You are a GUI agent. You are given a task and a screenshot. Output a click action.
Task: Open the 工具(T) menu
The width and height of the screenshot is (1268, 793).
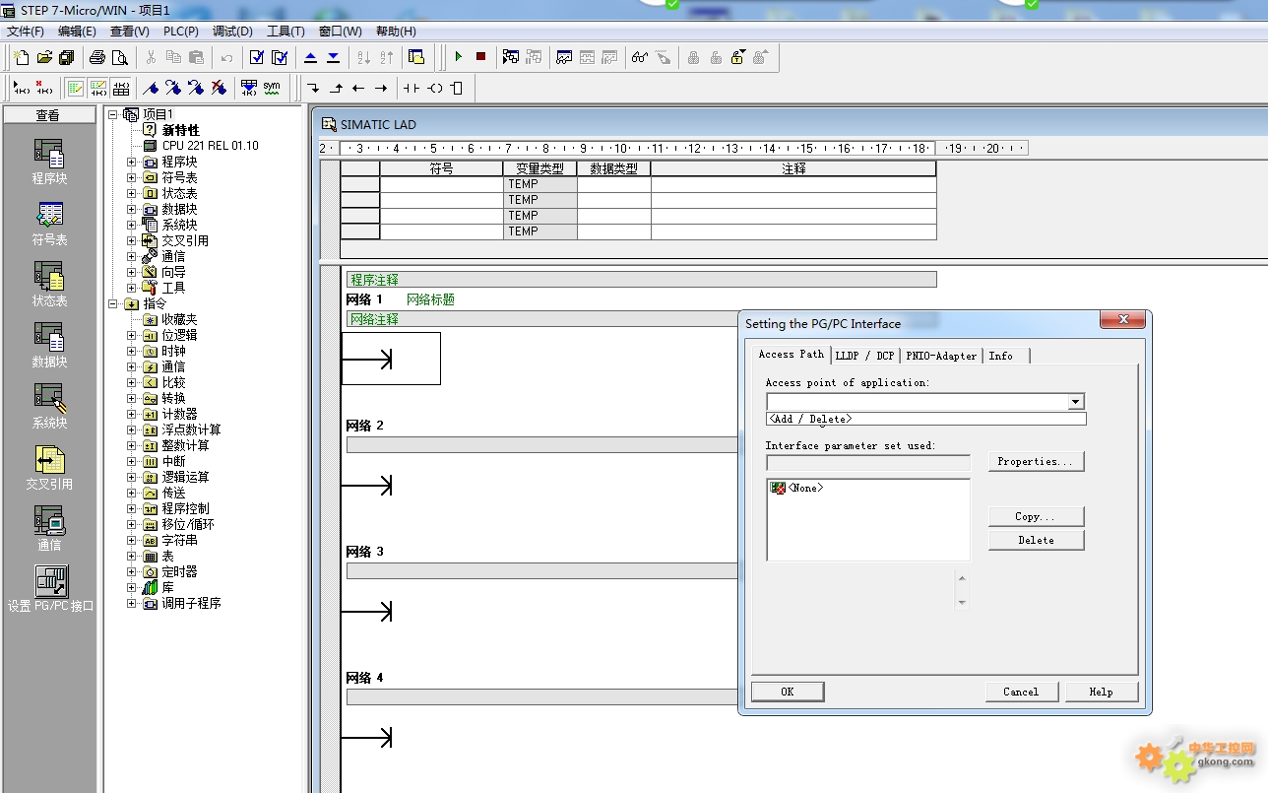285,32
